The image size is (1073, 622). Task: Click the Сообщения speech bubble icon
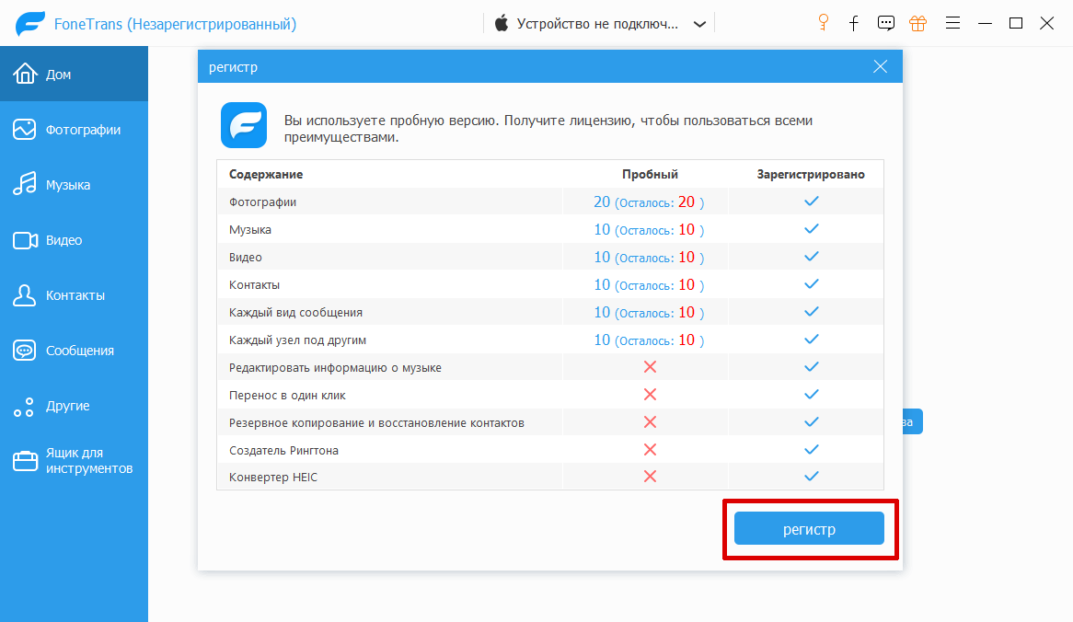tap(25, 350)
